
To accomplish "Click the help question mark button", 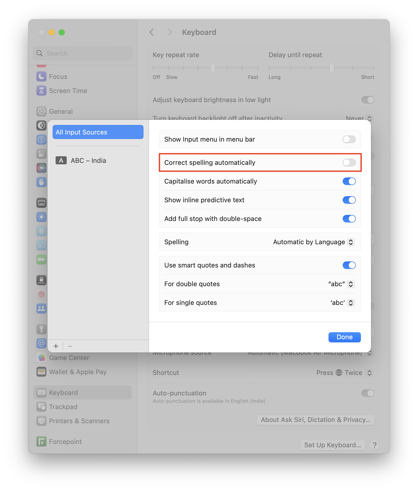I will click(x=375, y=445).
